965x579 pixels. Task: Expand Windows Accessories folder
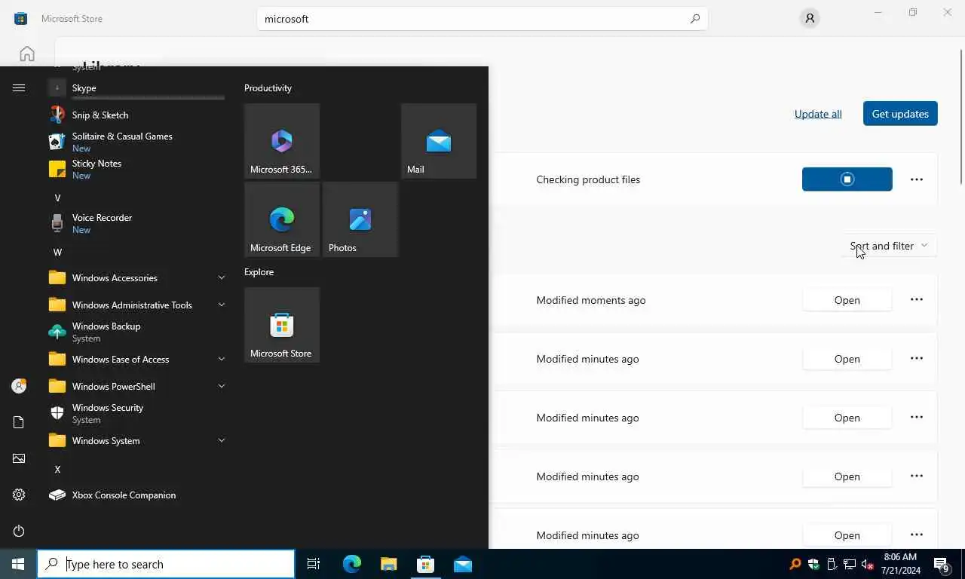pos(136,278)
